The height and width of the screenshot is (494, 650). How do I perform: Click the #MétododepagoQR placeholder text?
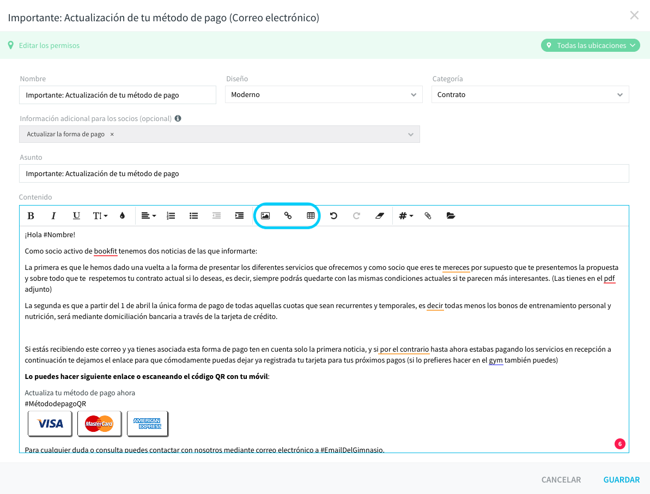pos(56,403)
